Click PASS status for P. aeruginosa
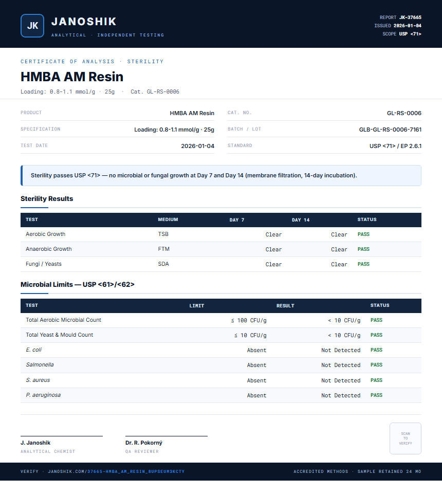 376,395
